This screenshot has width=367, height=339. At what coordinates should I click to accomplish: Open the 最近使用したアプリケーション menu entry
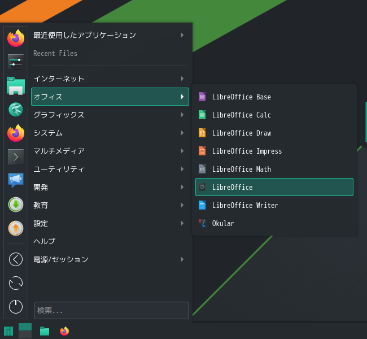pos(110,35)
